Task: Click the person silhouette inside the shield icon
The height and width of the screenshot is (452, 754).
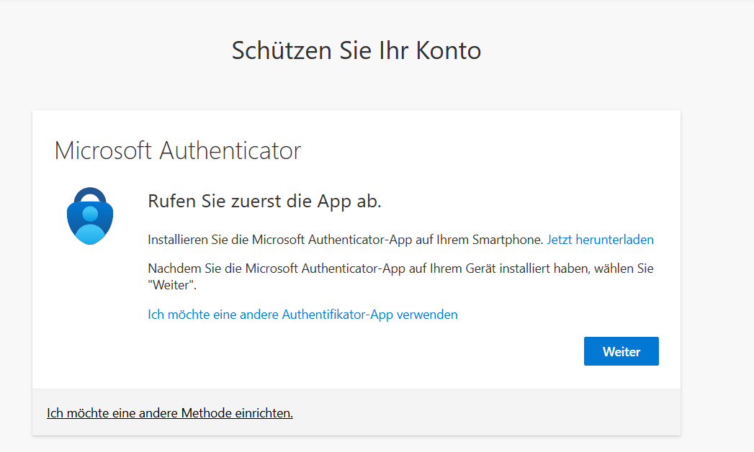Action: point(90,224)
